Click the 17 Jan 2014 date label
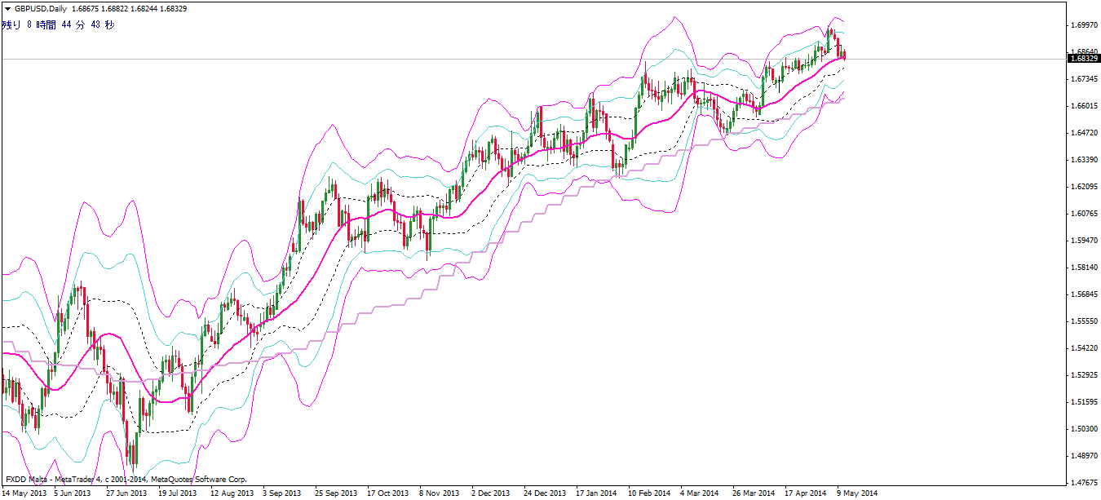 597,493
